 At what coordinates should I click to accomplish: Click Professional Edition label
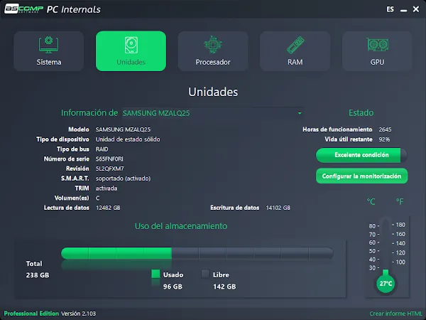point(31,314)
